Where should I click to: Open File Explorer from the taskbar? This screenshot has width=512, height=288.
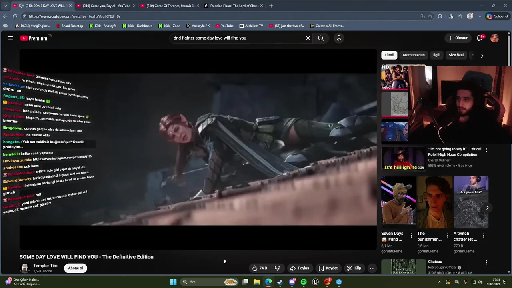257,282
